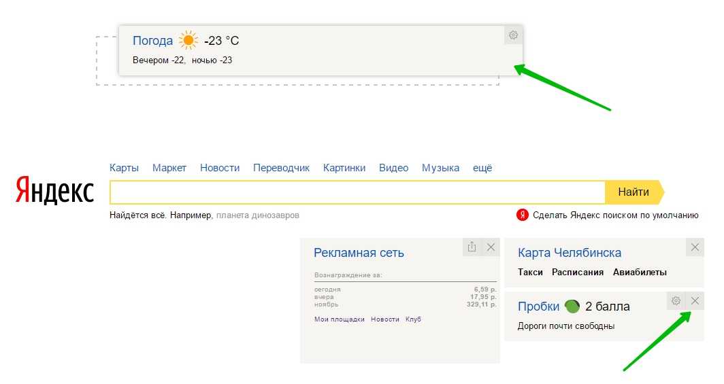Go to Маркет

169,168
